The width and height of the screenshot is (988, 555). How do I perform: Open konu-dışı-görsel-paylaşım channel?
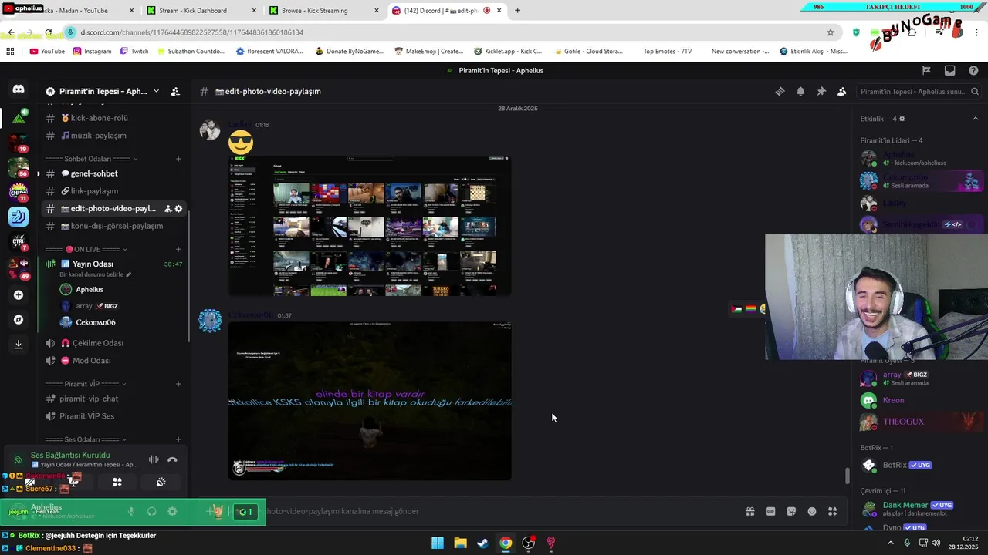click(x=113, y=226)
